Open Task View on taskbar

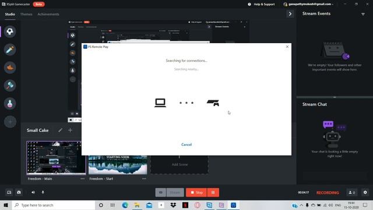click(112, 205)
